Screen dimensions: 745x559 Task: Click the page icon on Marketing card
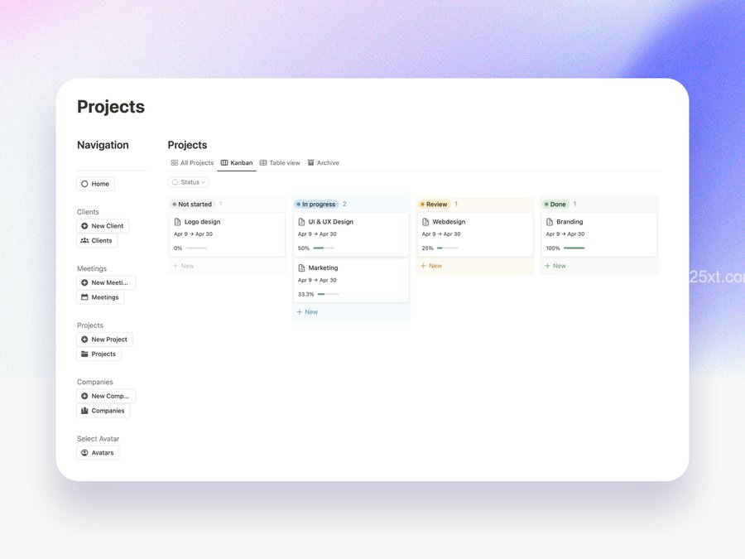coord(301,268)
